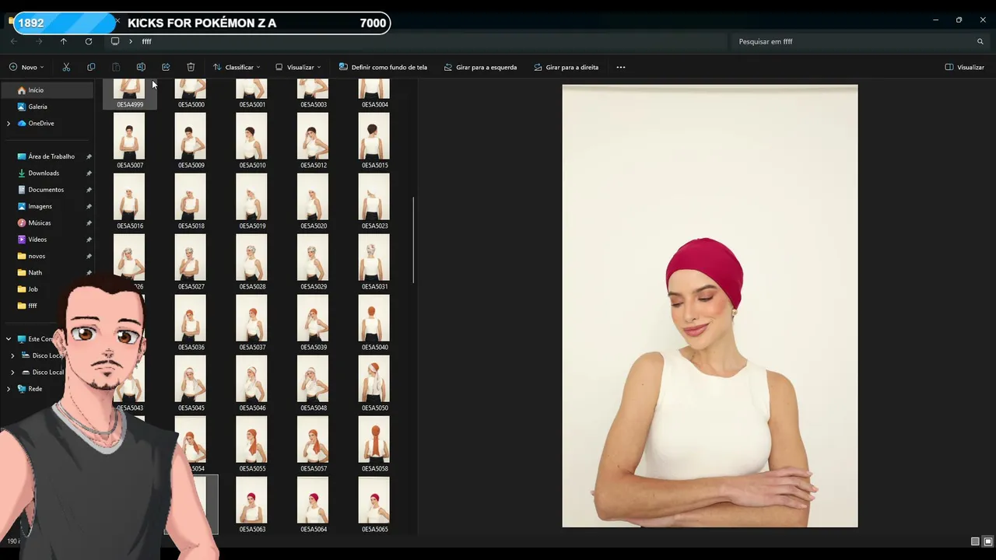Viewport: 996px width, 560px height.
Task: Delete the selected file with the trash icon
Action: click(x=191, y=67)
